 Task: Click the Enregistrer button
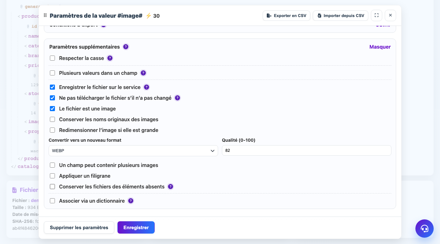click(x=136, y=227)
